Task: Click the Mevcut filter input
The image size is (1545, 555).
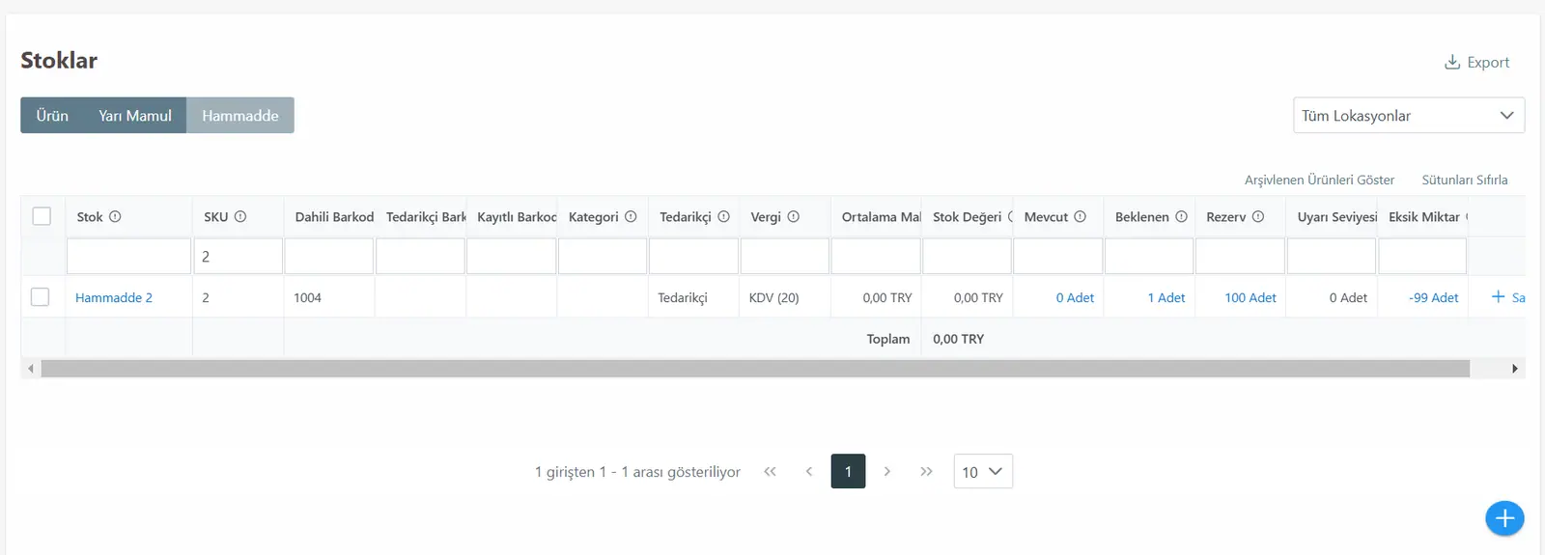Action: (x=1058, y=256)
